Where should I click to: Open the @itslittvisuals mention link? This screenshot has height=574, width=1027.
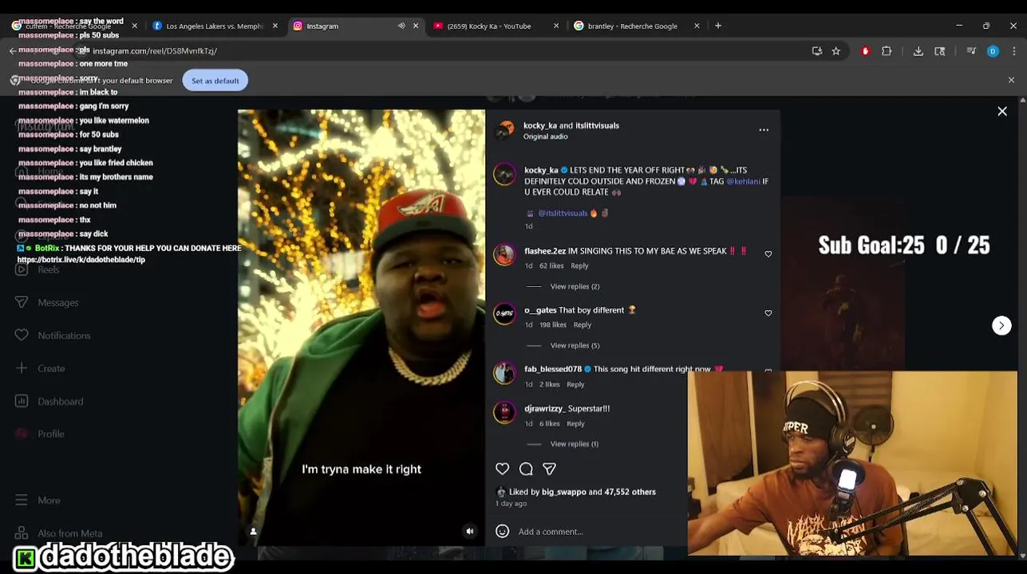tap(563, 213)
